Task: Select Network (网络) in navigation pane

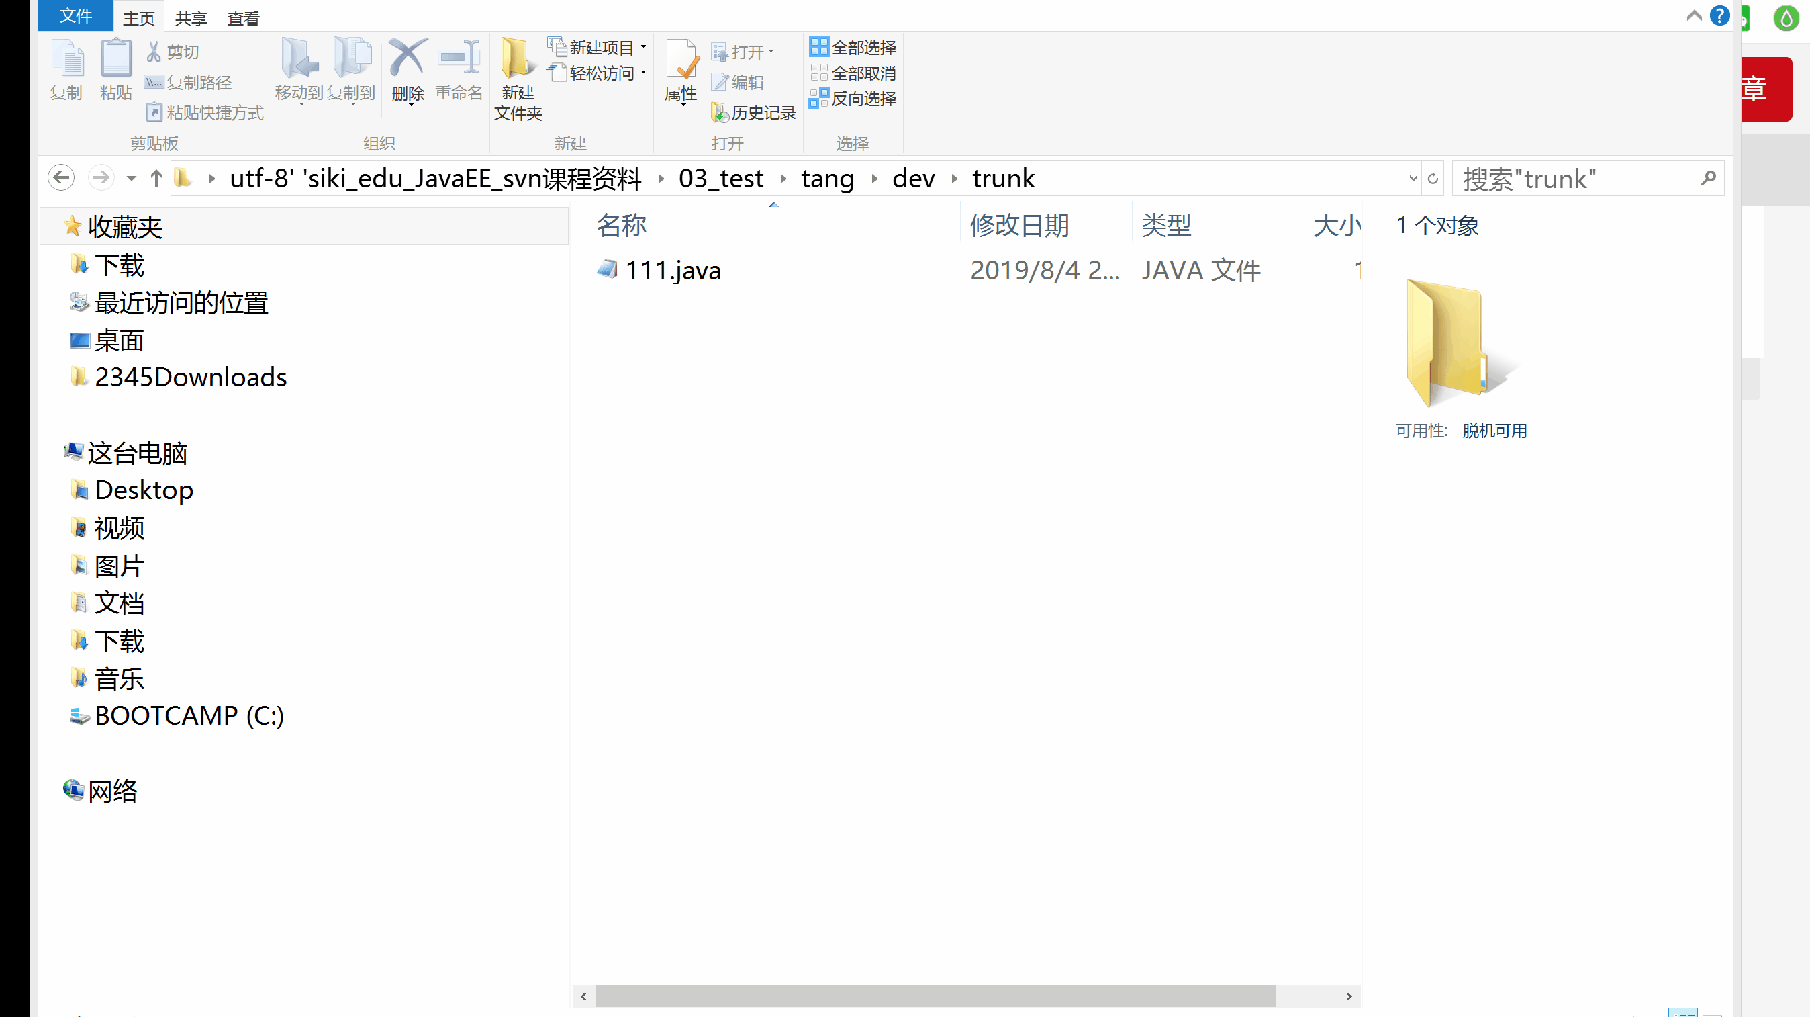Action: (111, 791)
